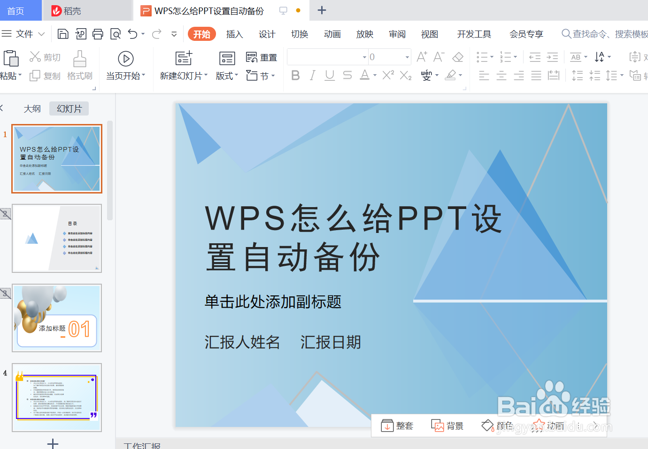This screenshot has width=648, height=449.
Task: Apply distributed alignment
Action: [554, 75]
